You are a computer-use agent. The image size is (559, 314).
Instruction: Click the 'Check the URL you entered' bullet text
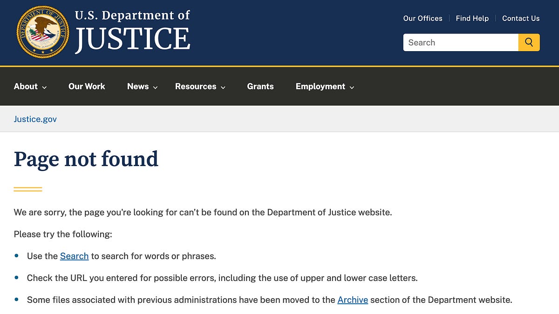pos(222,278)
